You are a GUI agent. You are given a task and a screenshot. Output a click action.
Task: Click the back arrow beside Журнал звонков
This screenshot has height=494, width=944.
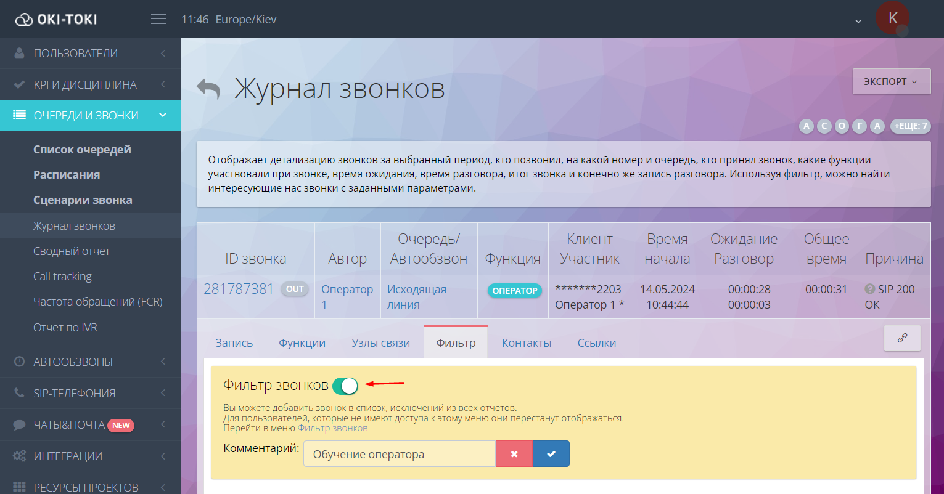[208, 89]
